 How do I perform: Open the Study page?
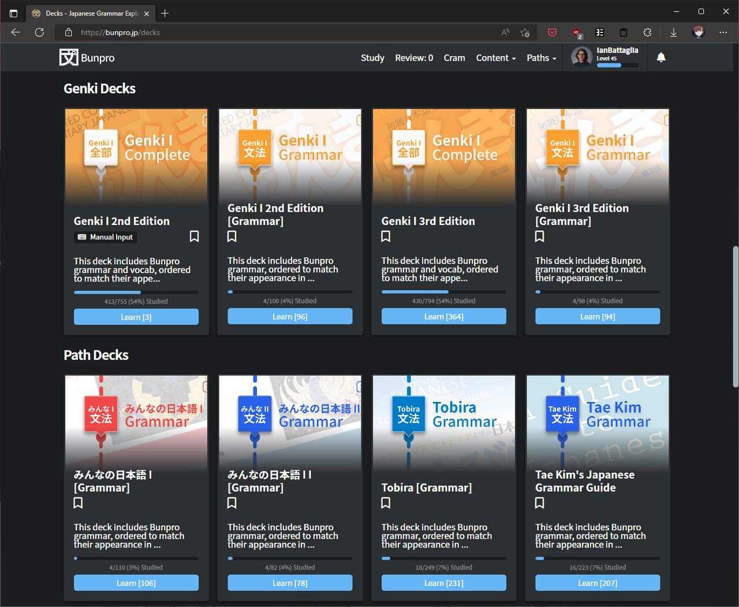(372, 58)
